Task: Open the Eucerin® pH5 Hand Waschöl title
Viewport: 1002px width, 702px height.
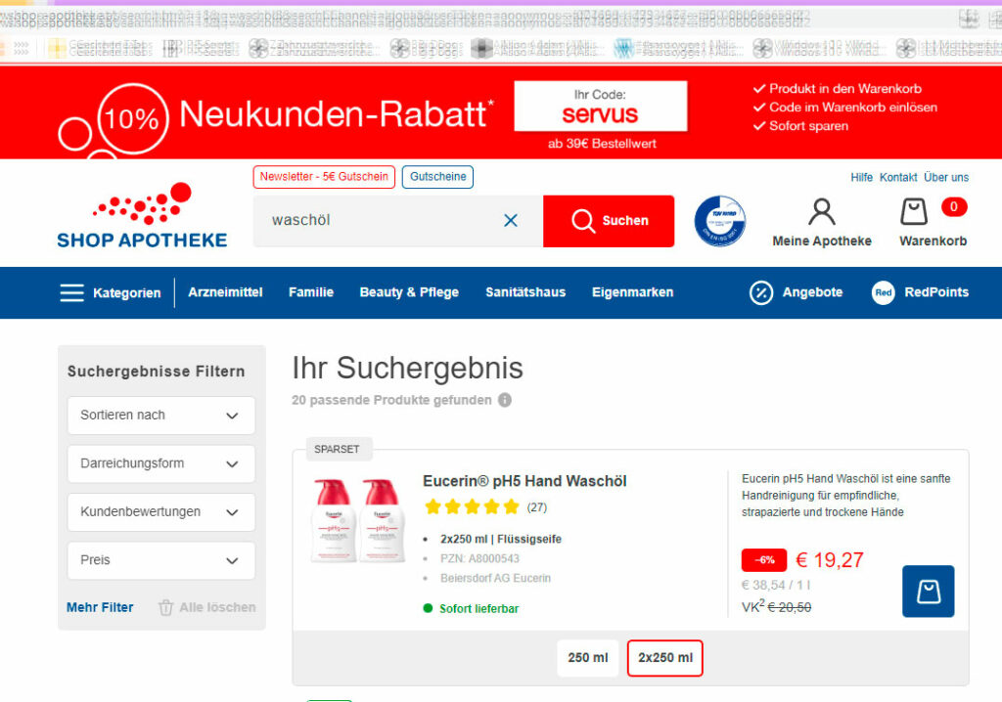Action: [x=524, y=481]
